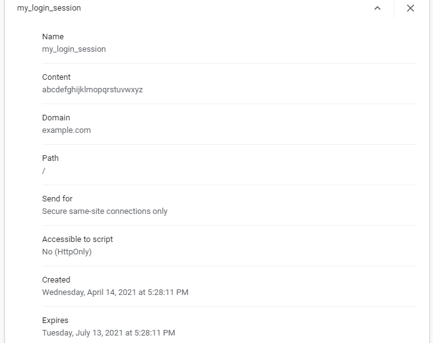Click Secure same-site connections only text
This screenshot has height=343, width=433.
(105, 211)
